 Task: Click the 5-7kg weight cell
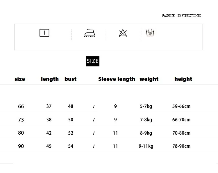click(146, 106)
